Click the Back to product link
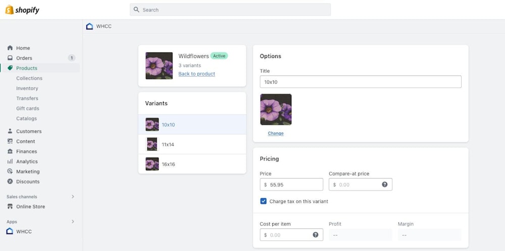This screenshot has width=505, height=251. [x=196, y=74]
